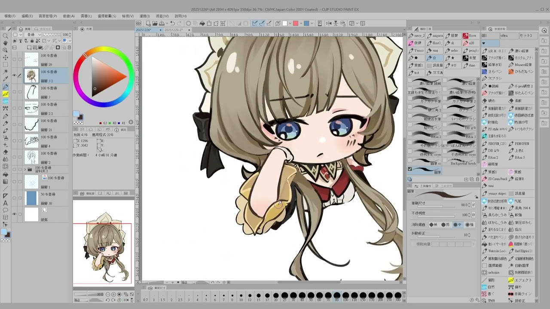Select the balloon tool
The image size is (550, 309).
click(x=5, y=210)
